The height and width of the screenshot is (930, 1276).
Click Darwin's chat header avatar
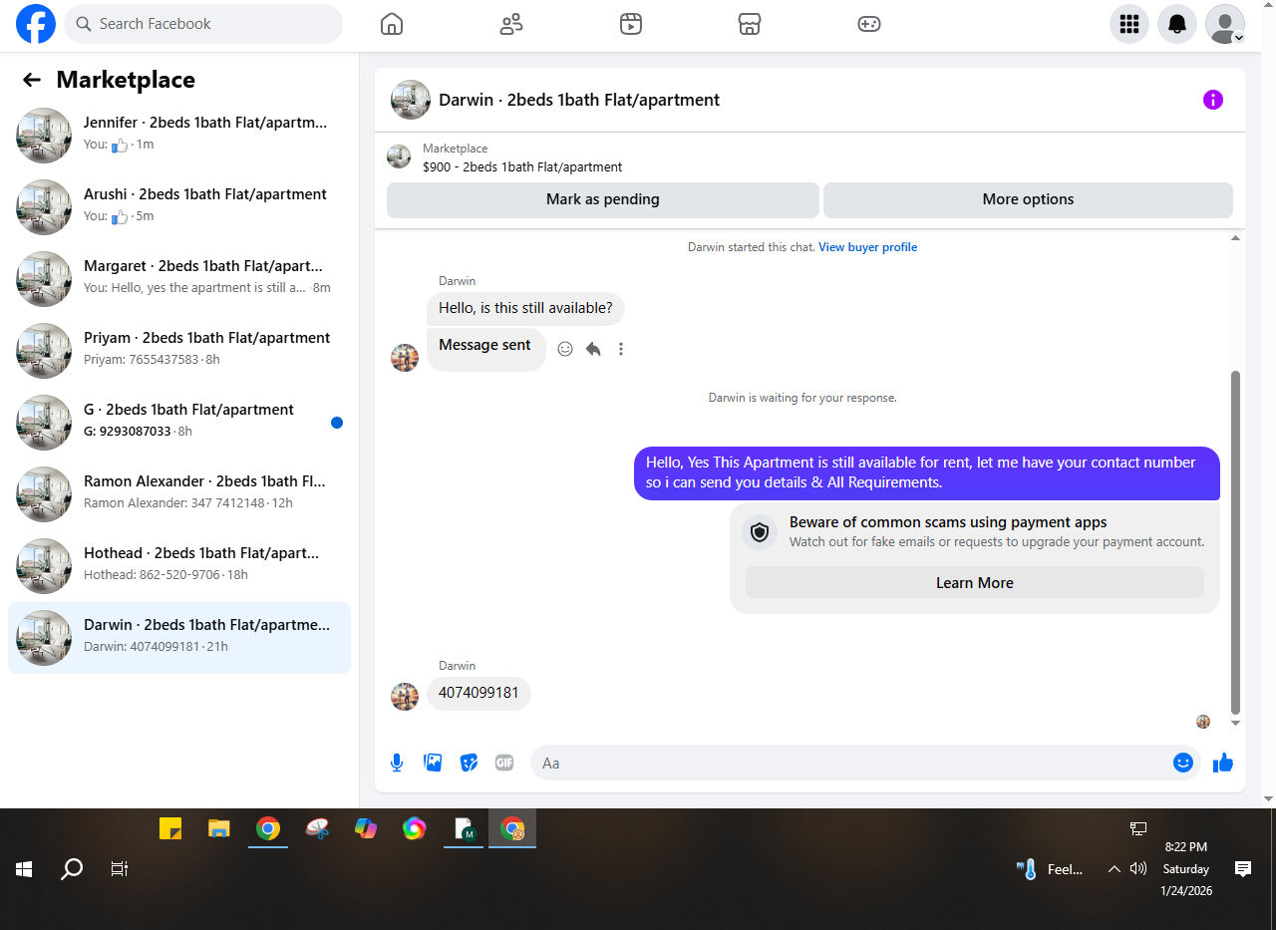[411, 100]
